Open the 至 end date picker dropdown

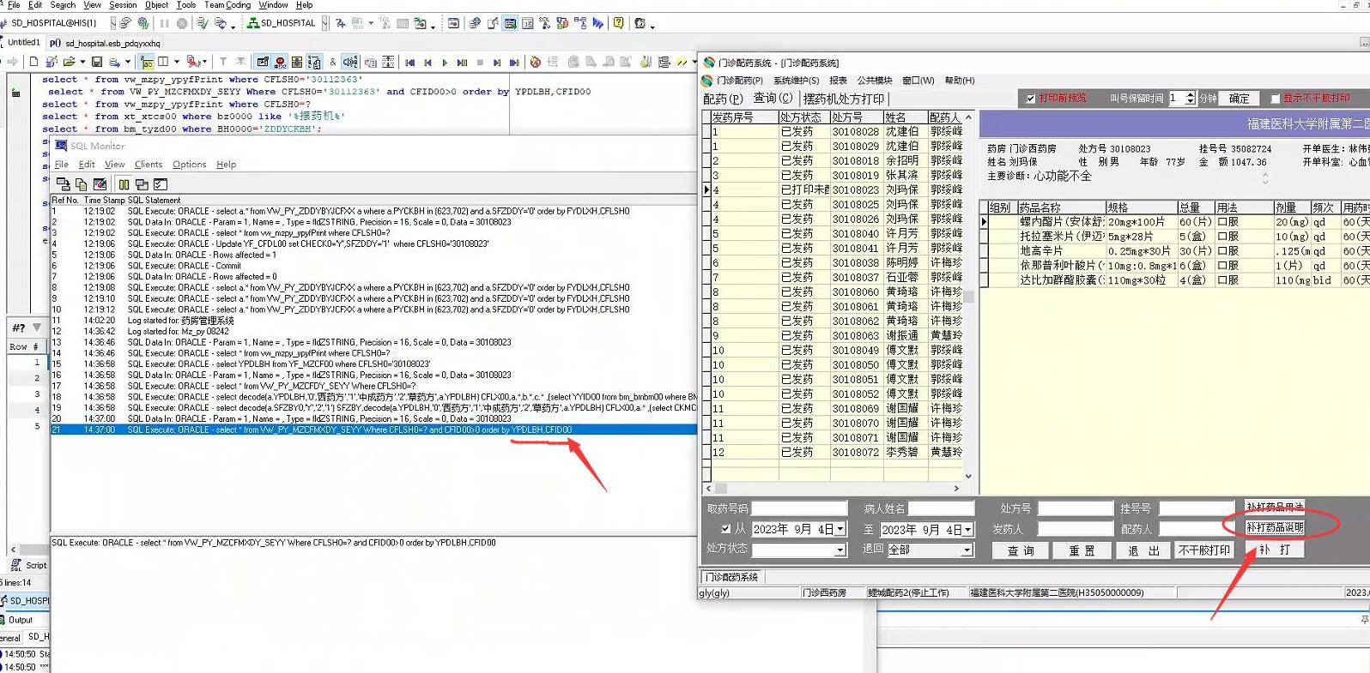pos(968,530)
